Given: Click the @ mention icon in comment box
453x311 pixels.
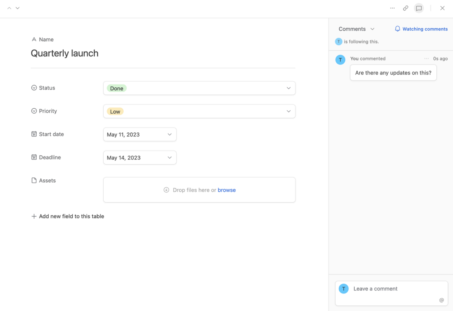Looking at the screenshot, I should point(441,300).
